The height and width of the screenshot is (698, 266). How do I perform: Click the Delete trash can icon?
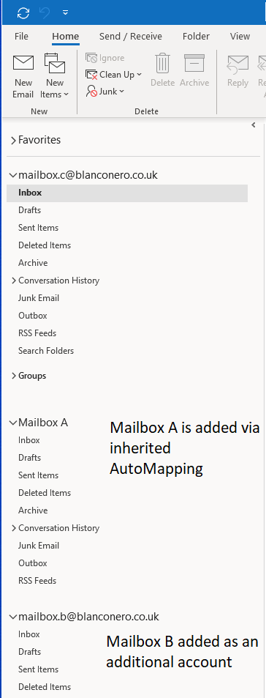tap(162, 63)
